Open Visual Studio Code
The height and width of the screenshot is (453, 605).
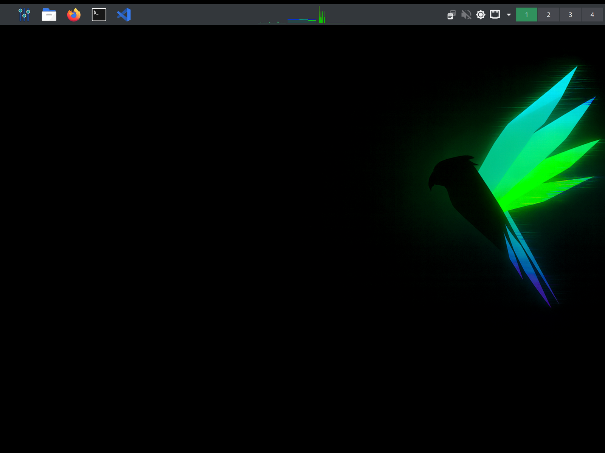click(124, 15)
